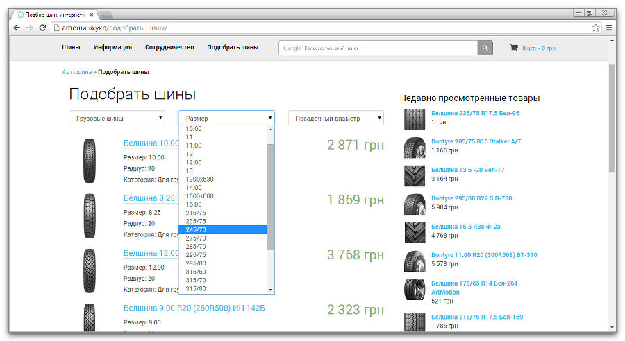Reload the page with the refresh icon

(x=42, y=28)
